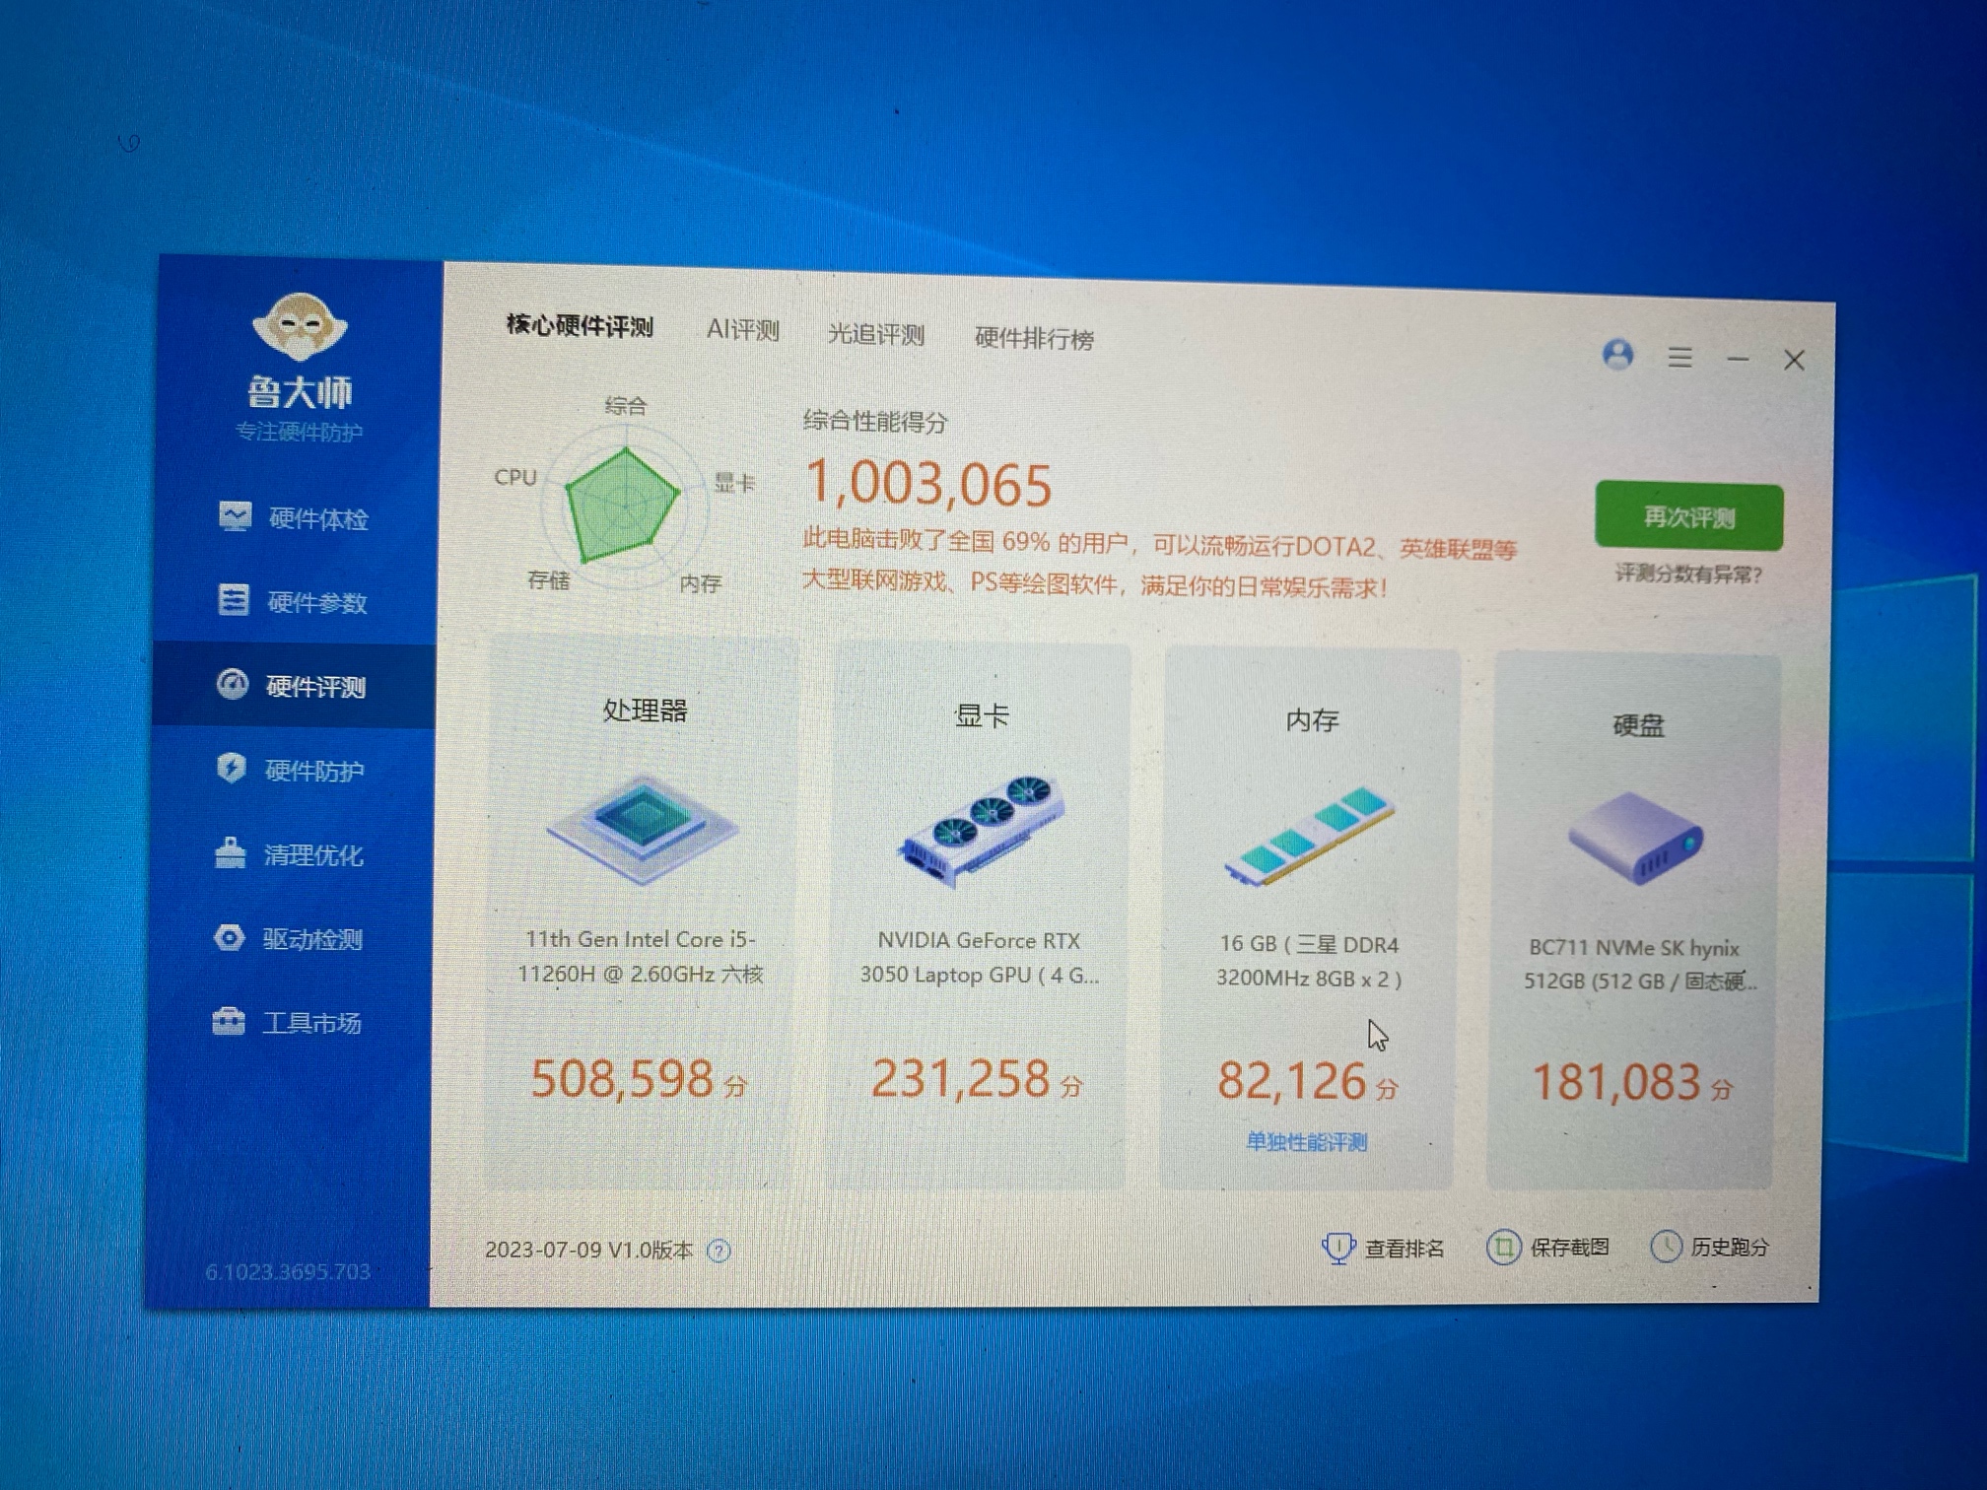
Task: Click the user account avatar icon
Action: point(1617,355)
